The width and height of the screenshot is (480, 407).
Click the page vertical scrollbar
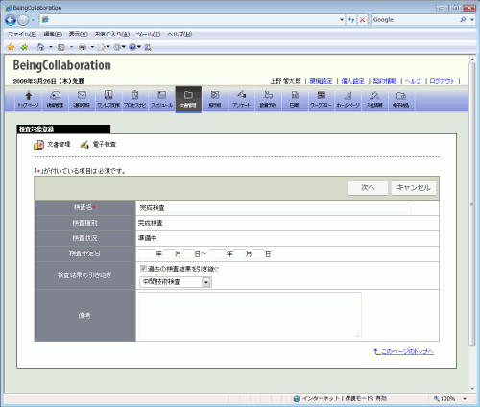(472, 203)
